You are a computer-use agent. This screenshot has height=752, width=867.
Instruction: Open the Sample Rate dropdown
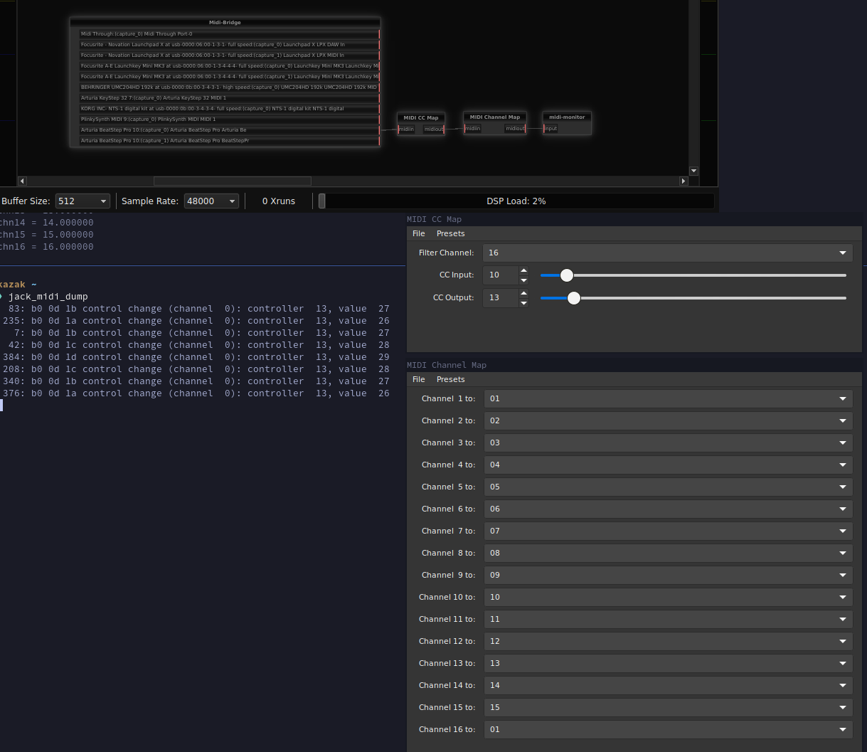tap(211, 201)
